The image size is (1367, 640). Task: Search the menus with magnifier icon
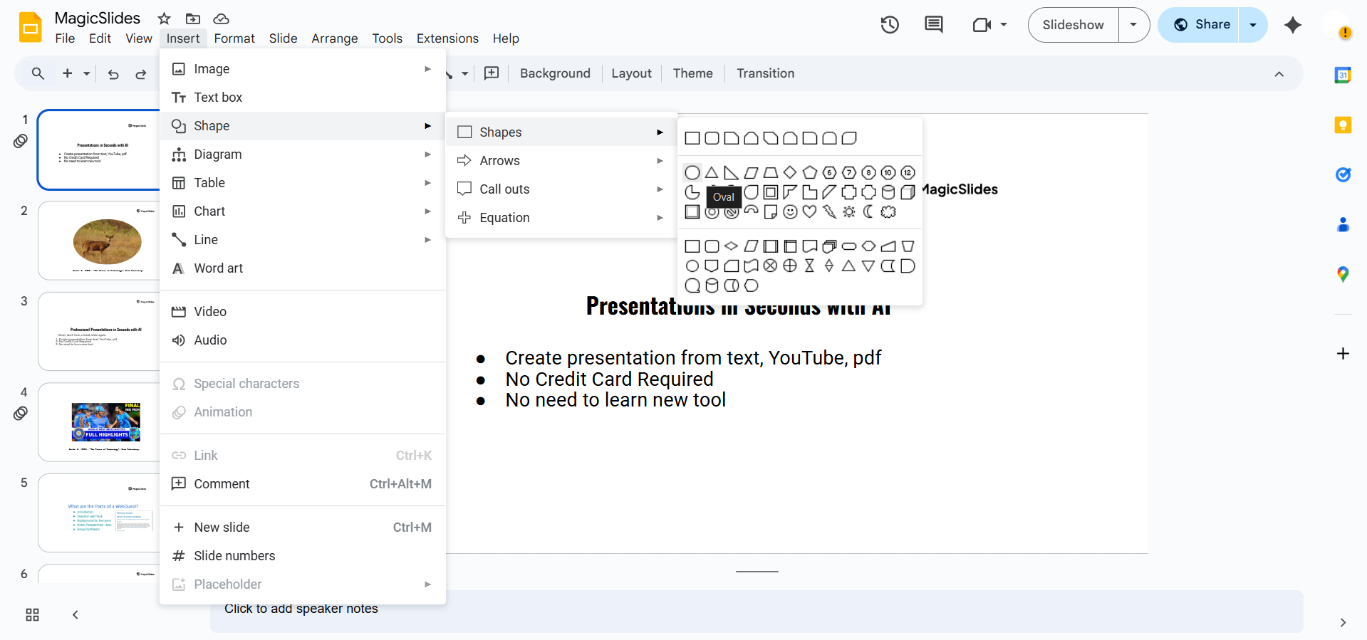click(x=38, y=73)
